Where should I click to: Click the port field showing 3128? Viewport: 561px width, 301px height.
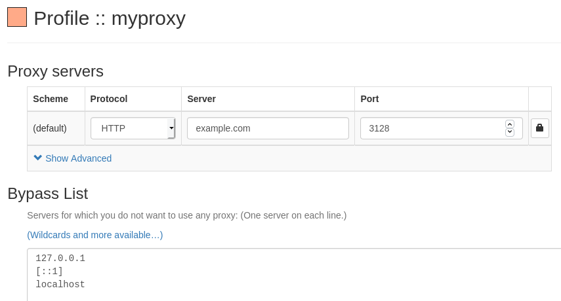click(441, 128)
